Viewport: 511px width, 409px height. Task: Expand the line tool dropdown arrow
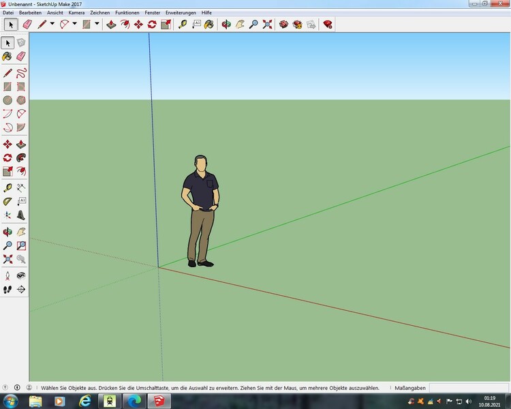pyautogui.click(x=52, y=24)
